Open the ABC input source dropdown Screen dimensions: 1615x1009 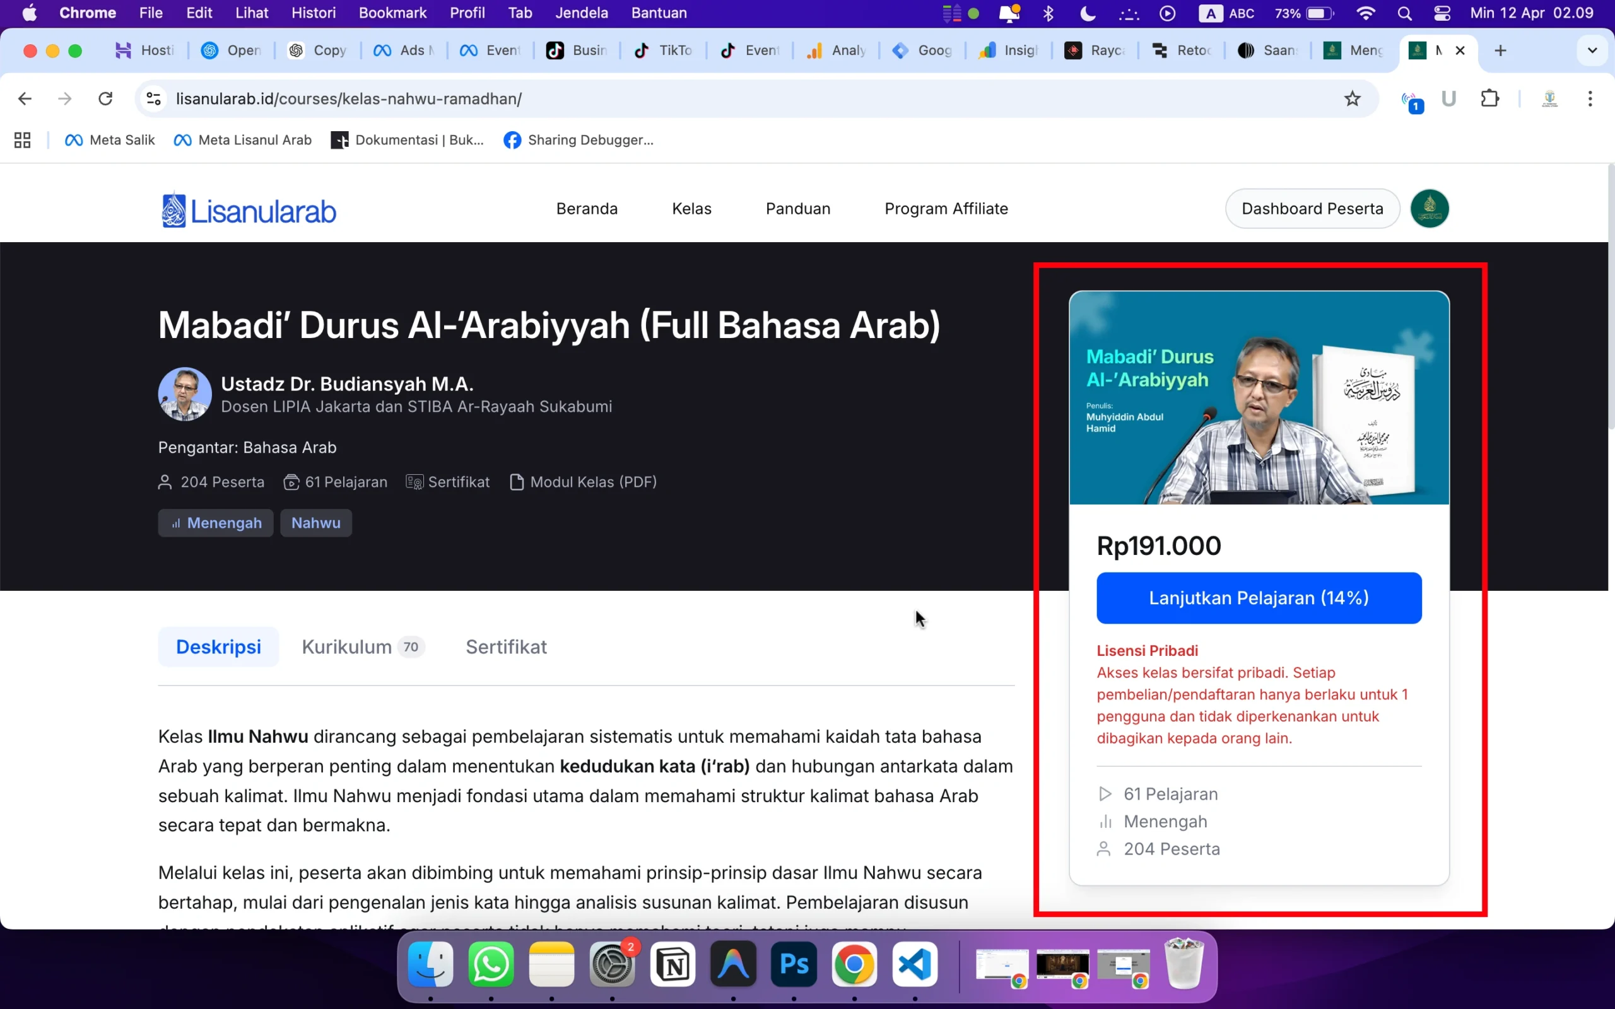tap(1228, 13)
